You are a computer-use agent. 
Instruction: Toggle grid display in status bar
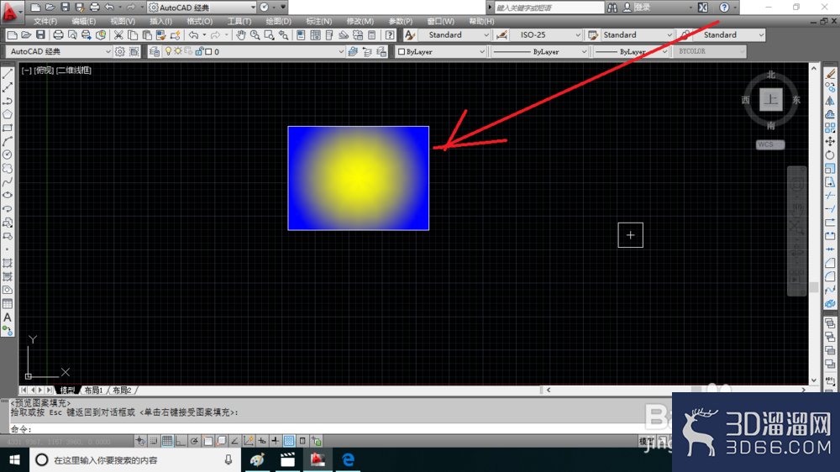click(x=167, y=441)
